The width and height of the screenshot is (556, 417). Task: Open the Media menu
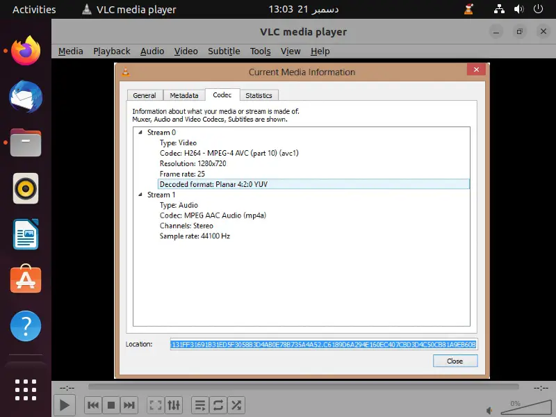tap(71, 51)
